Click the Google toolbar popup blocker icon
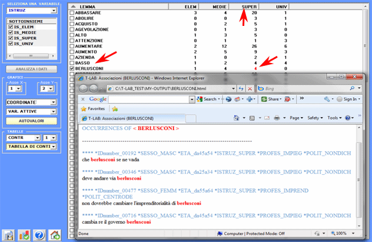Image resolution: width=372 pixels, height=242 pixels. pyautogui.click(x=287, y=99)
